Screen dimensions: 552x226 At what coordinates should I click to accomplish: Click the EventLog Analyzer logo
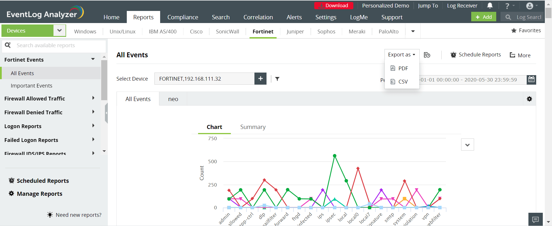click(x=45, y=13)
